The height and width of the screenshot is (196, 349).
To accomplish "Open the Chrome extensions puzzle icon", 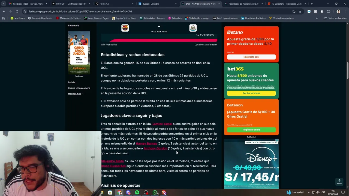I will [329, 11].
